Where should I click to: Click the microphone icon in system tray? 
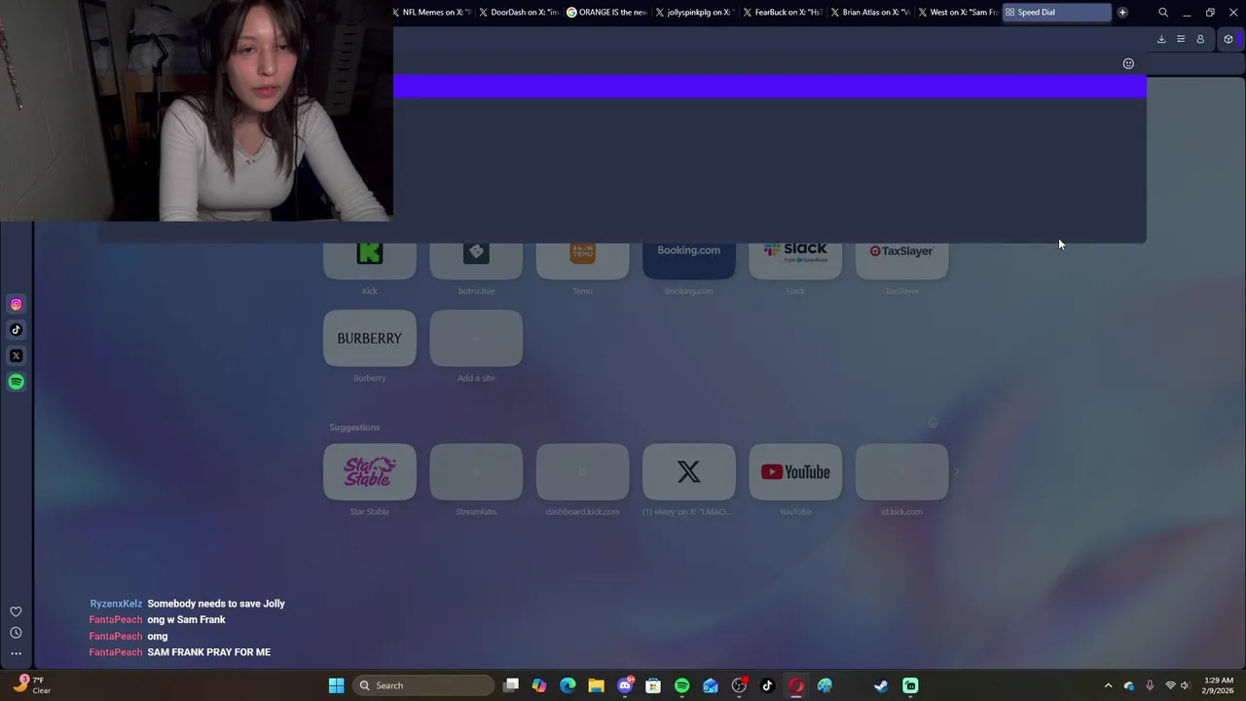(1150, 685)
